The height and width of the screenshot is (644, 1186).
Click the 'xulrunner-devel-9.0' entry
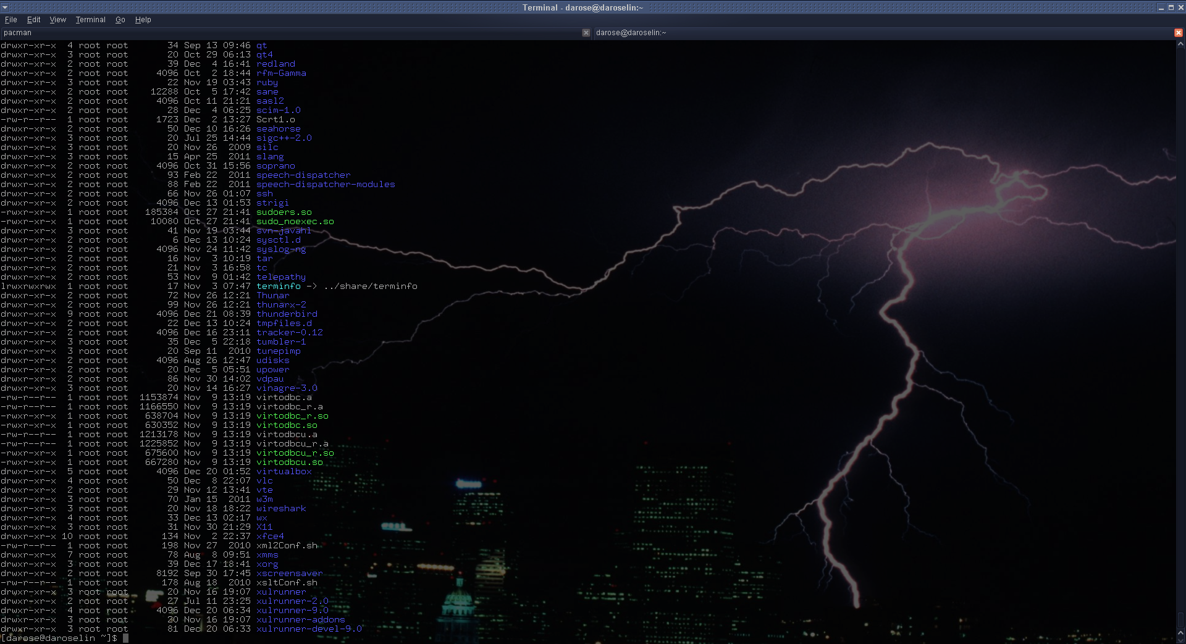(309, 629)
